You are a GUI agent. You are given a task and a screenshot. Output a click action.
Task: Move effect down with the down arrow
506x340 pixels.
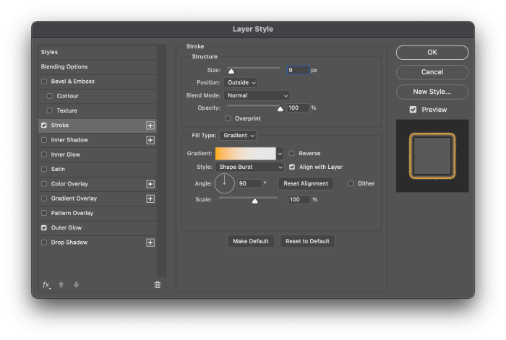(x=76, y=285)
